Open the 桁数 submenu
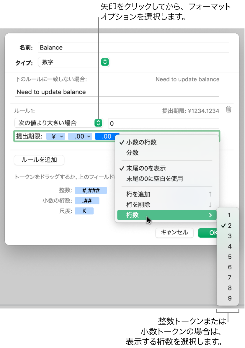The height and width of the screenshot is (348, 245). pos(167,215)
